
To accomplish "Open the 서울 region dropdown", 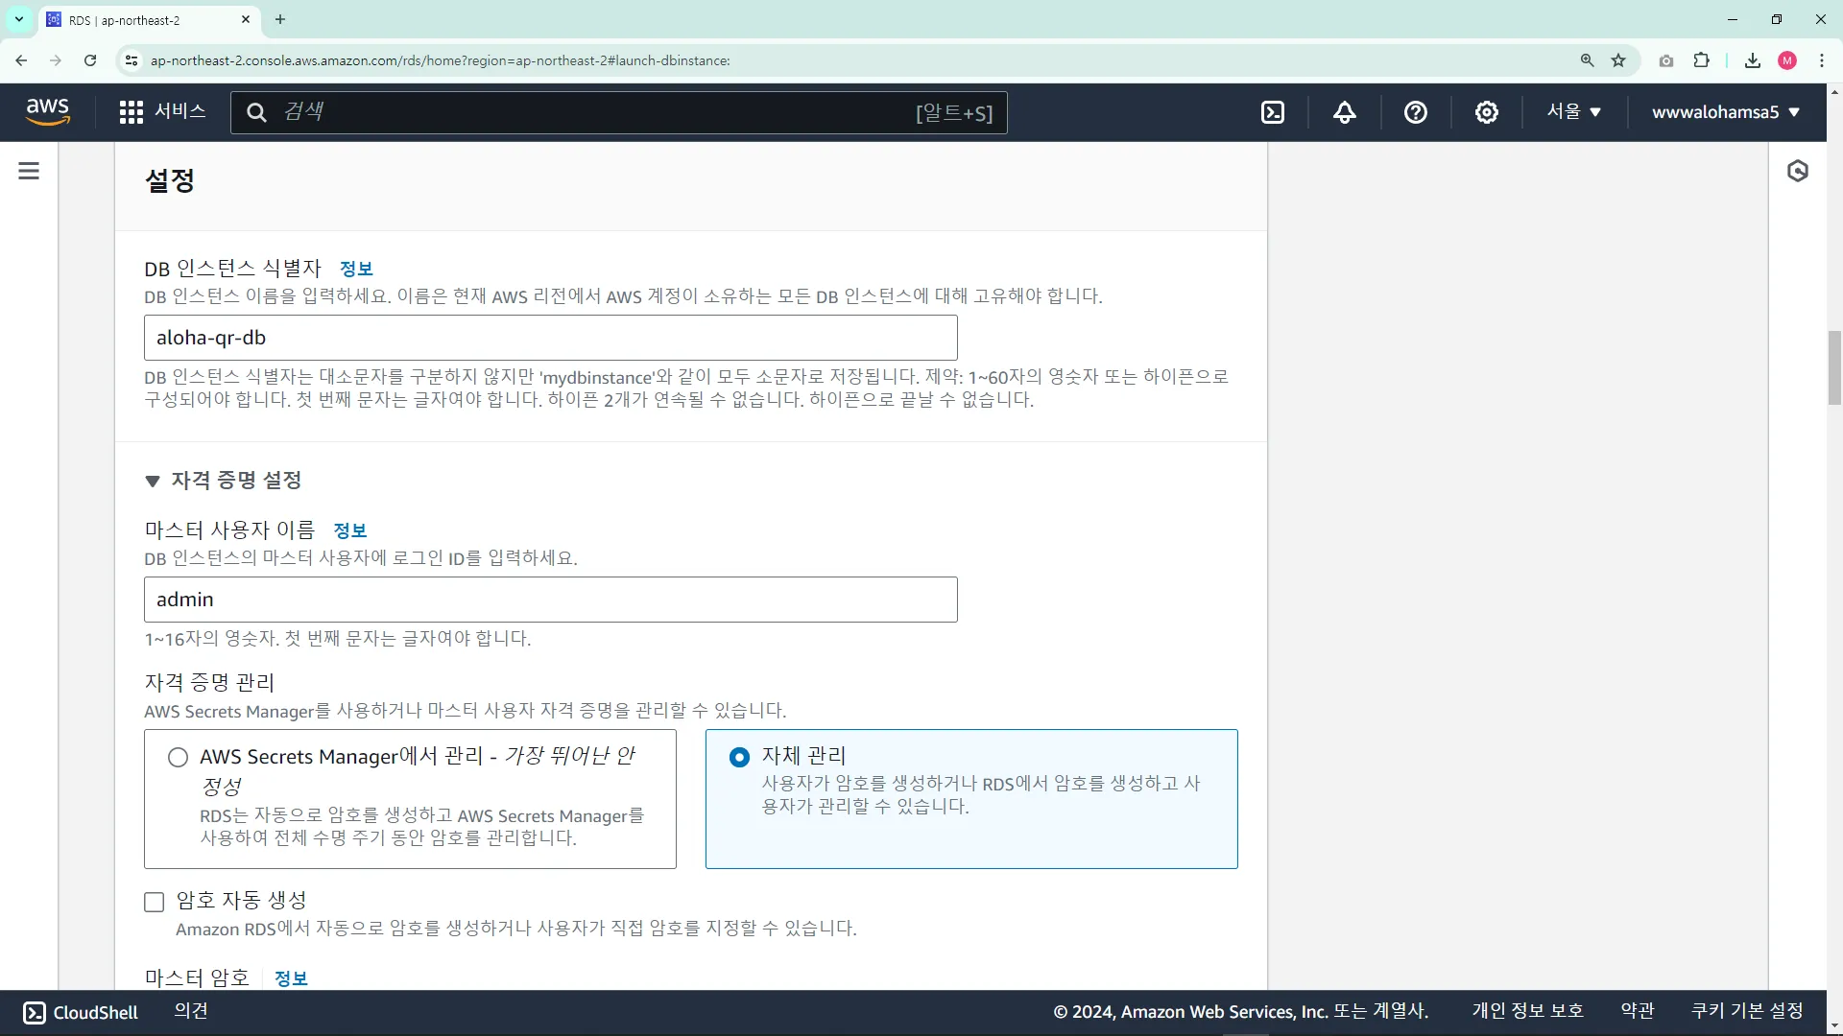I will point(1573,112).
